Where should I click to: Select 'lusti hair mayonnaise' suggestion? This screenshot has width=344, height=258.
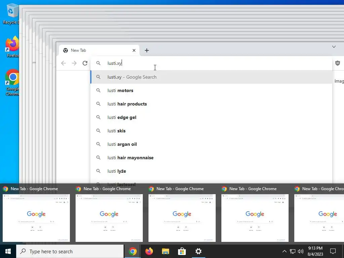point(212,158)
